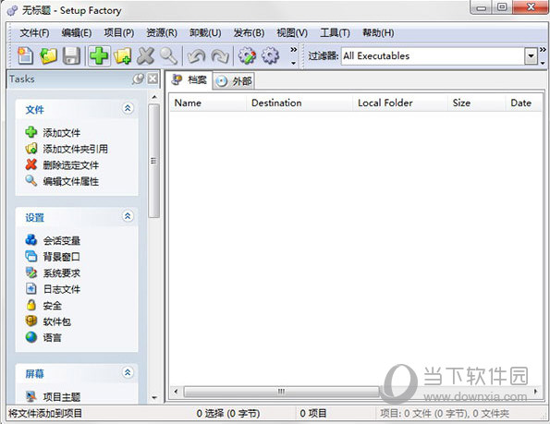This screenshot has width=550, height=424.
Task: Click 删除选定文件 task link
Action: [62, 165]
